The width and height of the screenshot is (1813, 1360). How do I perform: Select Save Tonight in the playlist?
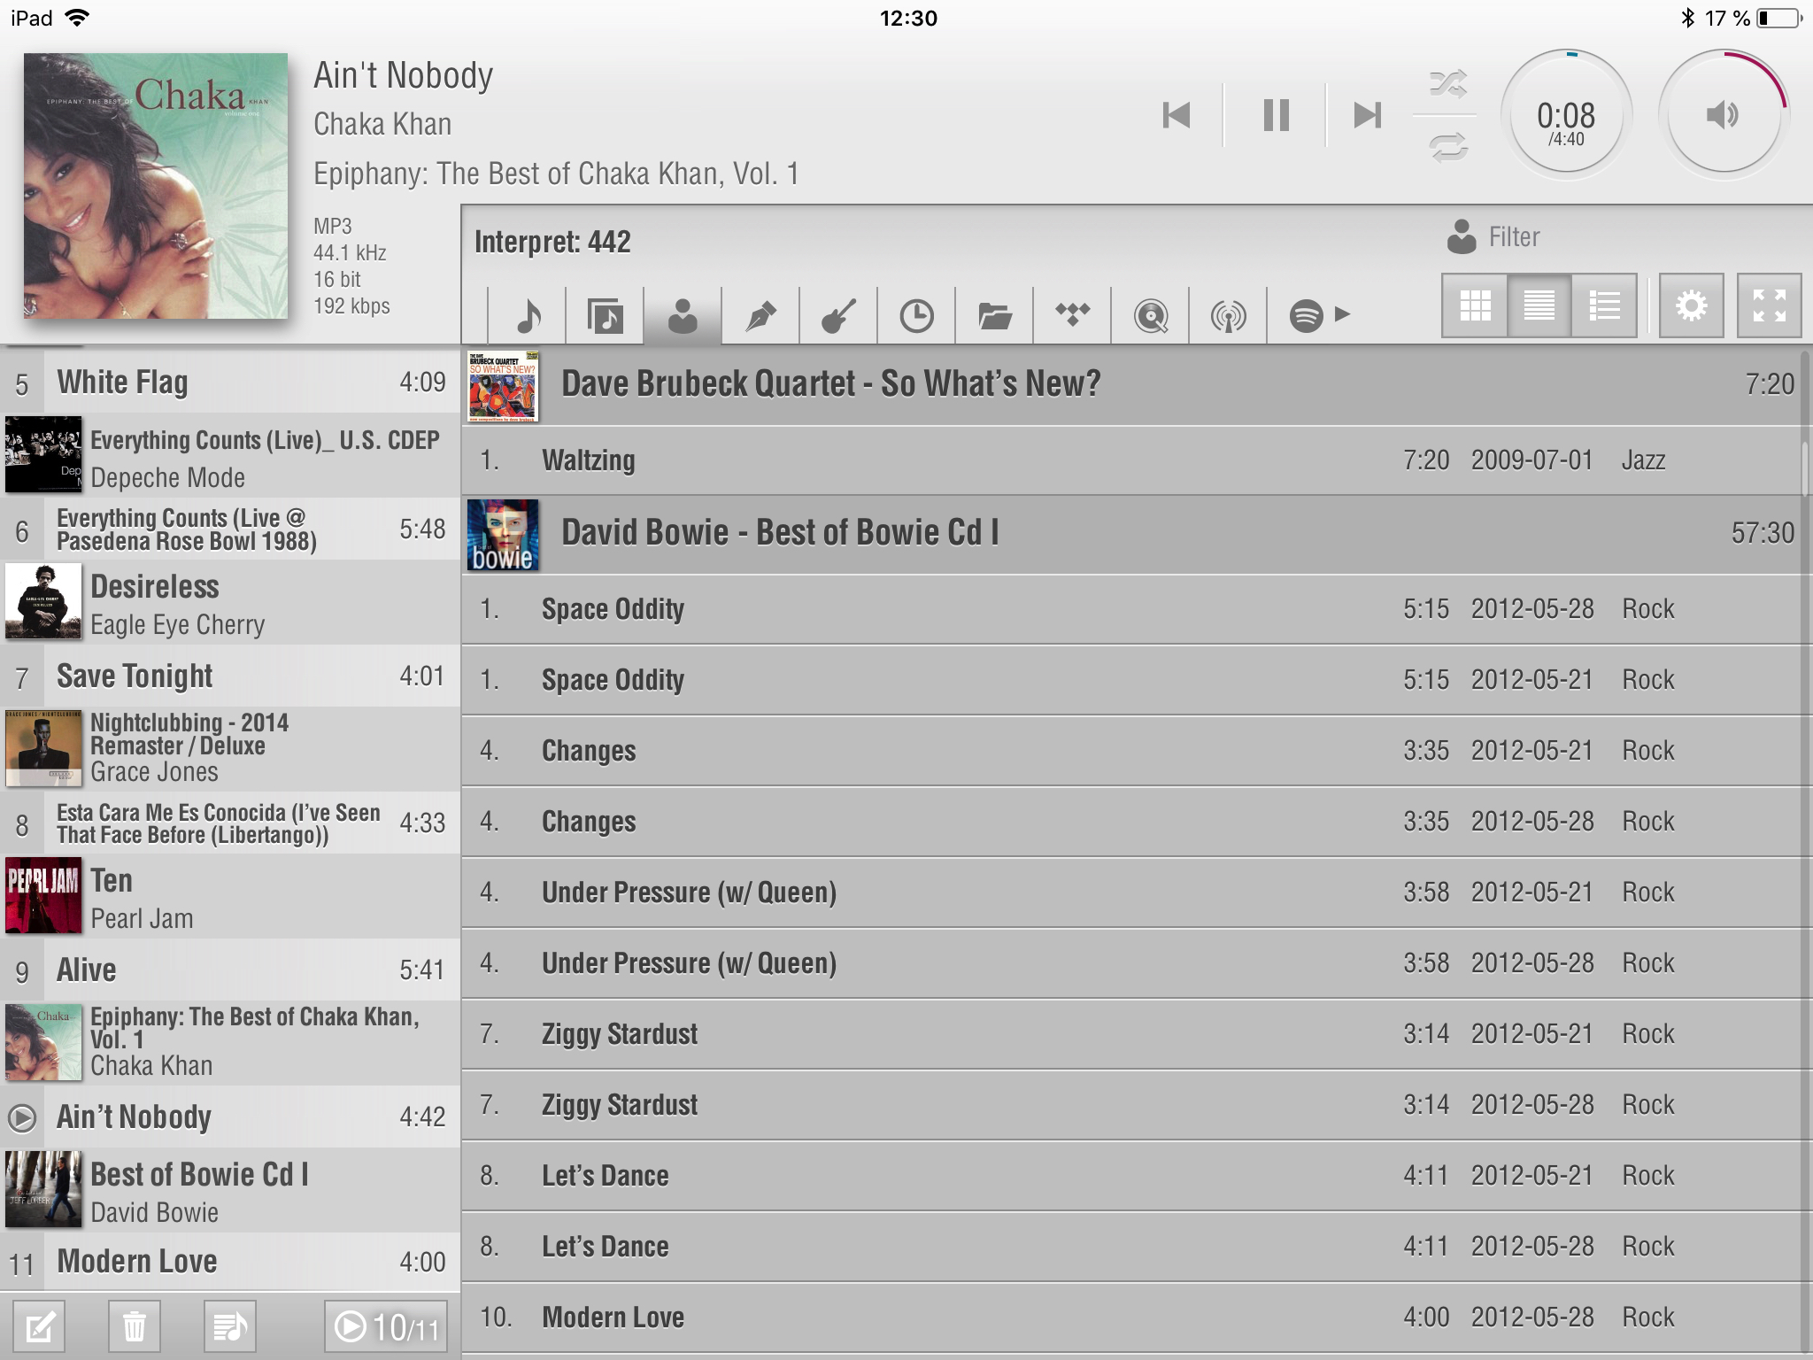230,676
